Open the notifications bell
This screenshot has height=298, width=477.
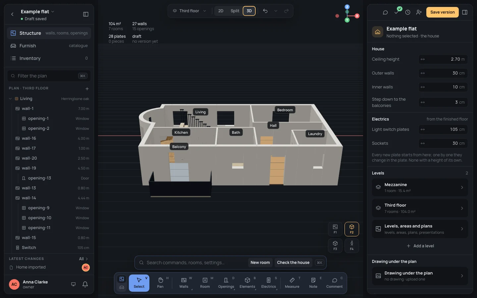tap(85, 284)
